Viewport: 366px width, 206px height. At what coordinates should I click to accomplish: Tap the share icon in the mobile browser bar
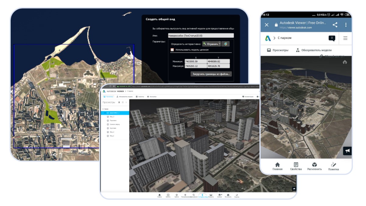coord(335,25)
